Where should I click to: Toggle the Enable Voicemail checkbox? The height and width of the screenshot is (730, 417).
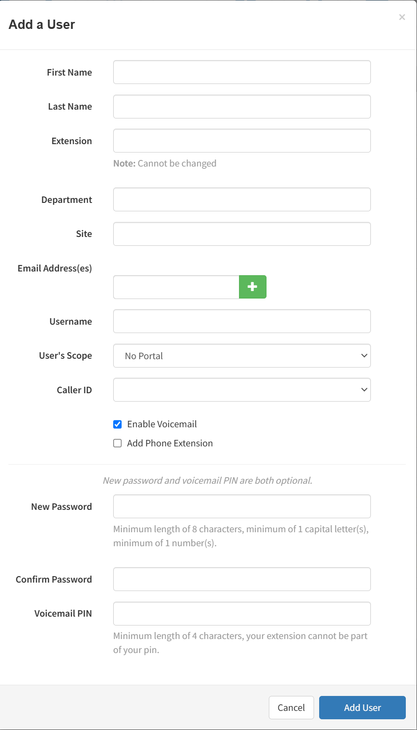coord(117,424)
